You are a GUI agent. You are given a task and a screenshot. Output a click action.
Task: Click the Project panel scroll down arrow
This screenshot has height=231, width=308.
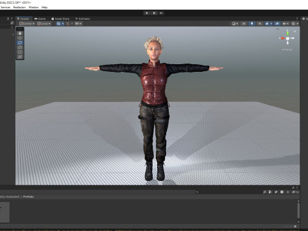click(298, 222)
